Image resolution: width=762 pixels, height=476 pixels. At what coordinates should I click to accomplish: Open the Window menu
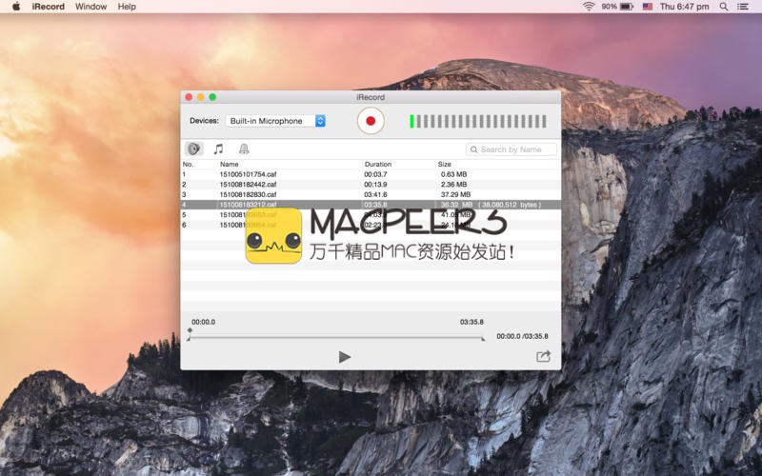click(90, 7)
